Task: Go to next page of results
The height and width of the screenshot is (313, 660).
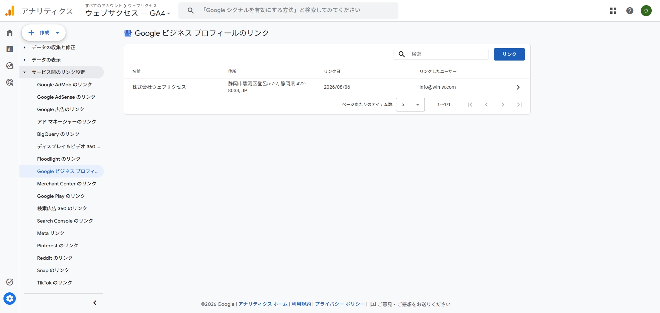Action: [503, 105]
